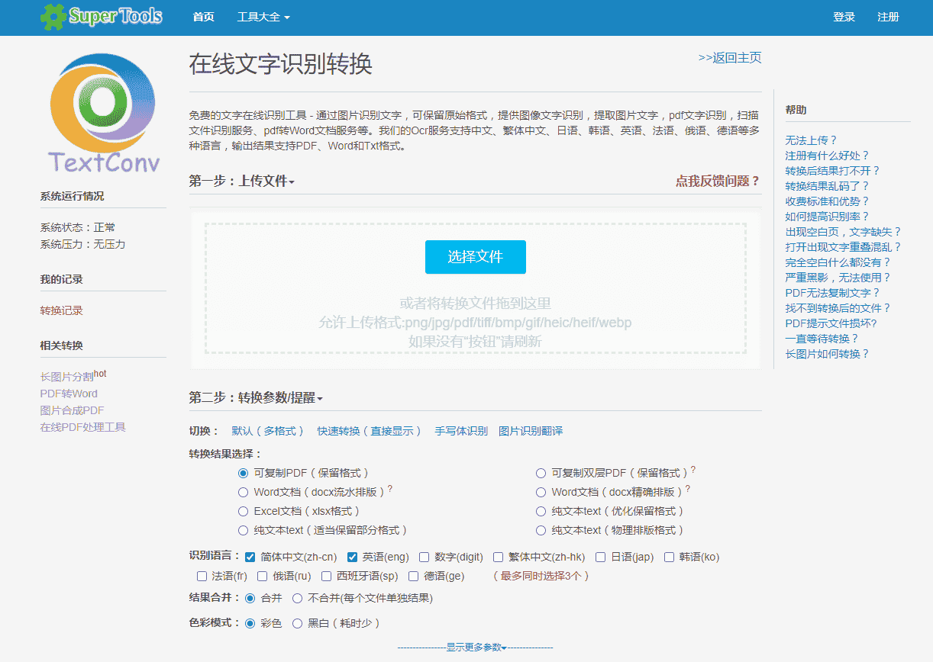Click the 选择文件 upload button
Viewport: 933px width, 662px height.
(476, 257)
